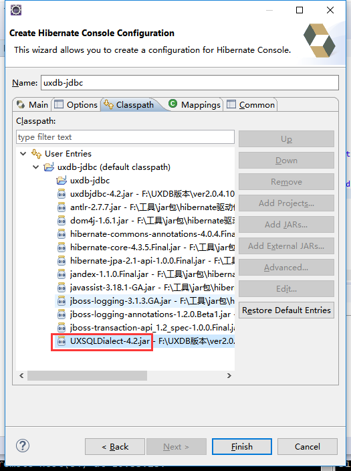Click the jar icon beside antlr-2.7.7.jar
The image size is (351, 471).
[62, 207]
